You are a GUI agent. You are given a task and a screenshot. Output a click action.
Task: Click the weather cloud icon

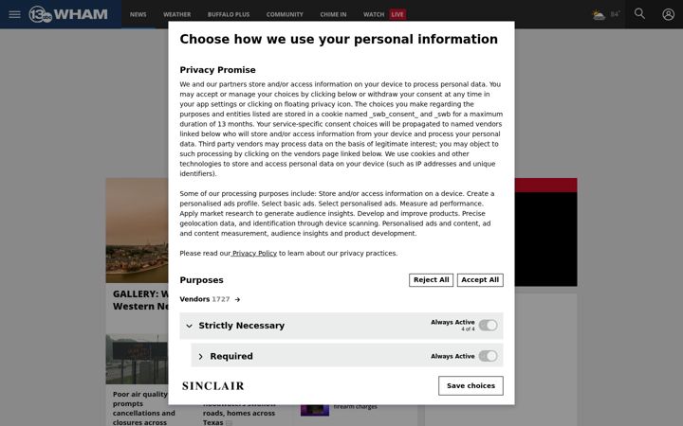[599, 15]
